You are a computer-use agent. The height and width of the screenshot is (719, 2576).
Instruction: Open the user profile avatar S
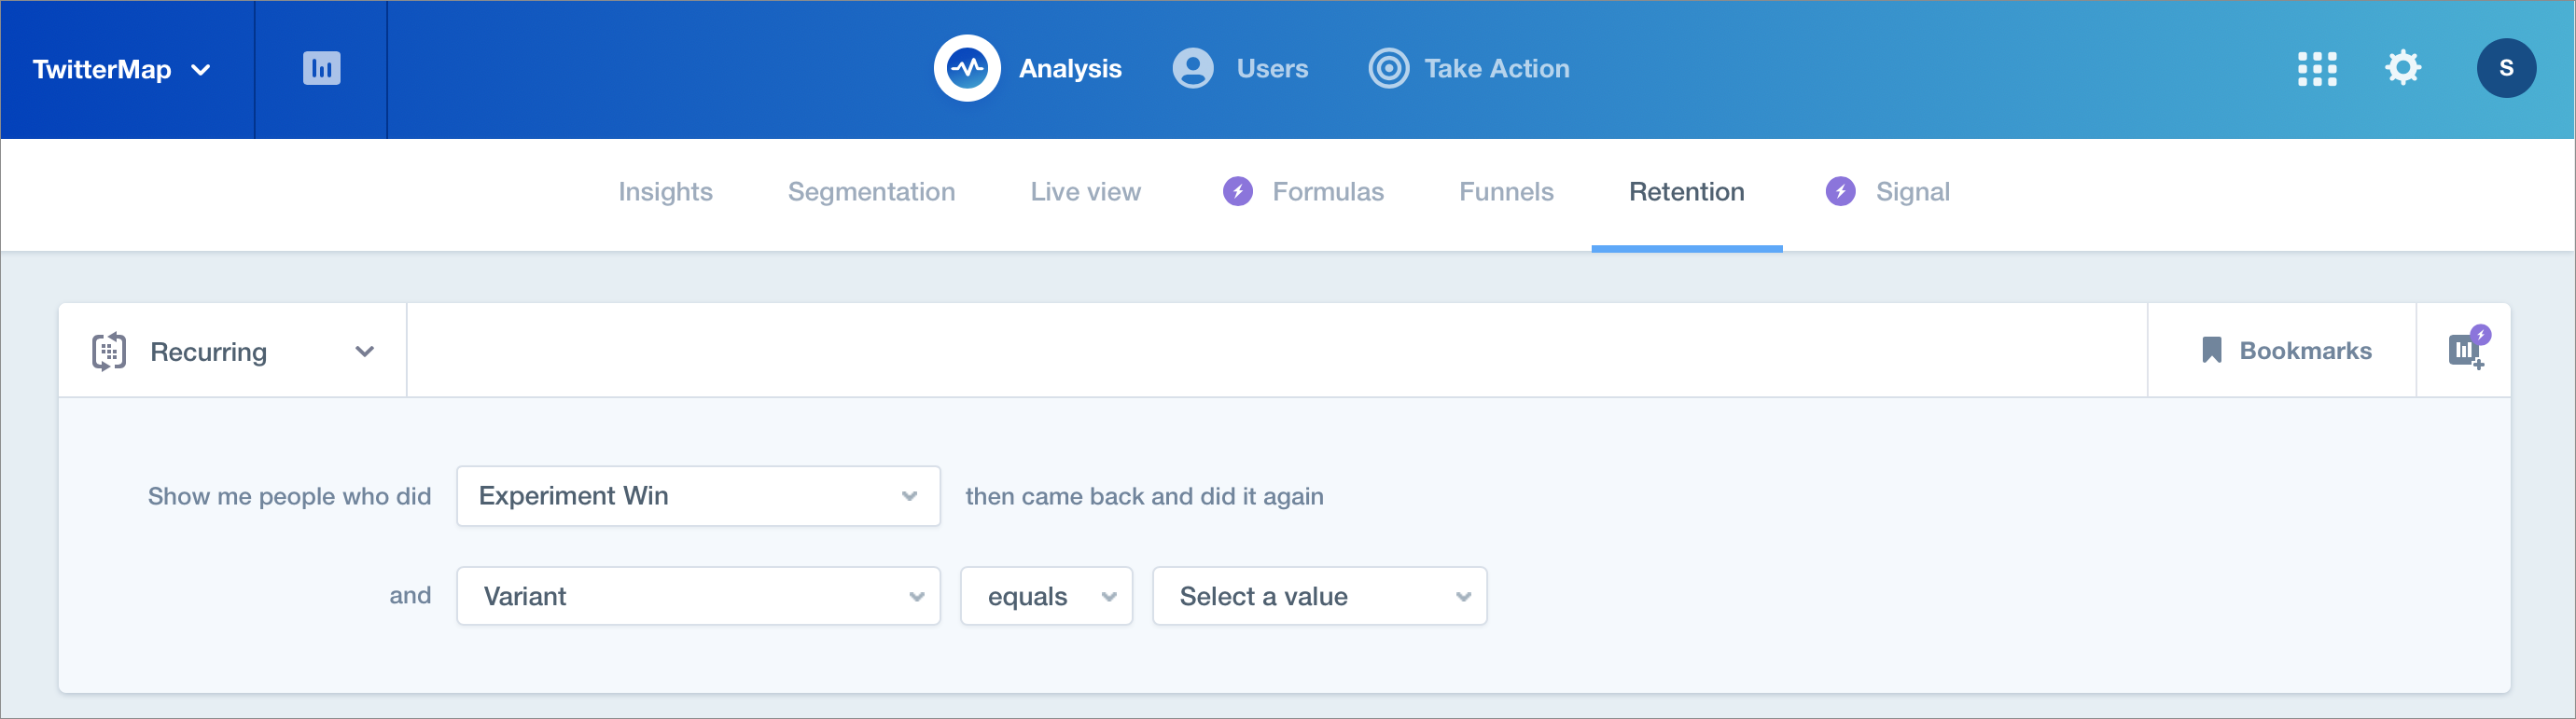tap(2505, 68)
